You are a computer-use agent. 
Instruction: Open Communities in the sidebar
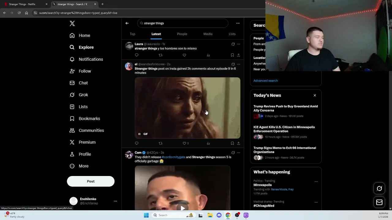(87, 130)
